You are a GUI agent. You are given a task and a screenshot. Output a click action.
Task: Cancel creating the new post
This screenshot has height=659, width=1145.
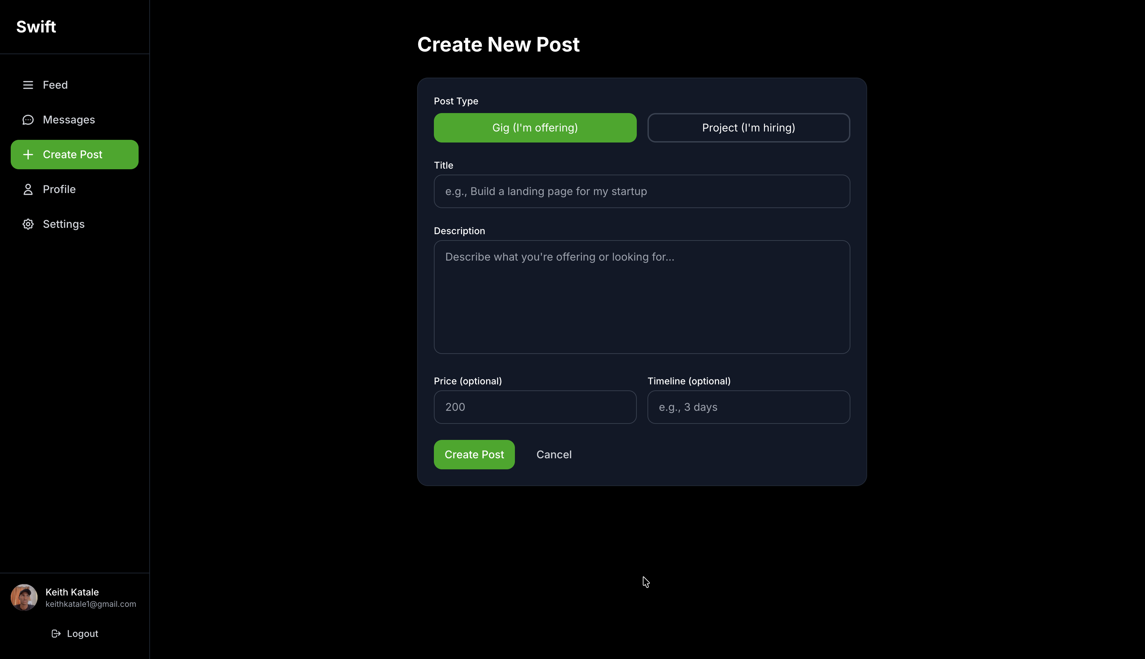point(554,454)
